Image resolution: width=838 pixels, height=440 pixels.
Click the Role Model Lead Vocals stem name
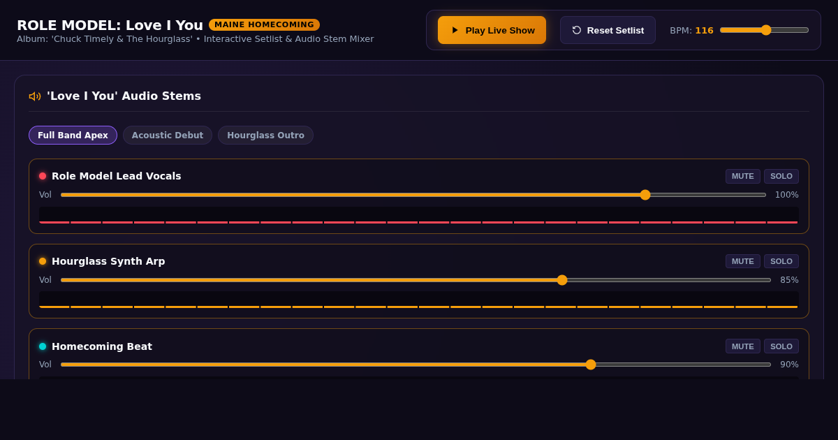click(x=116, y=176)
